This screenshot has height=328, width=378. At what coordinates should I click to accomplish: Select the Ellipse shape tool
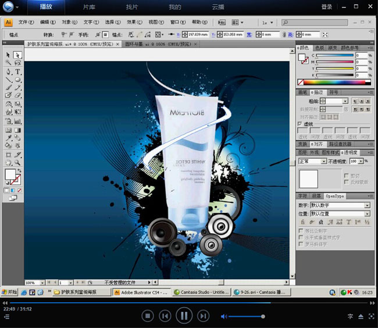click(17, 80)
